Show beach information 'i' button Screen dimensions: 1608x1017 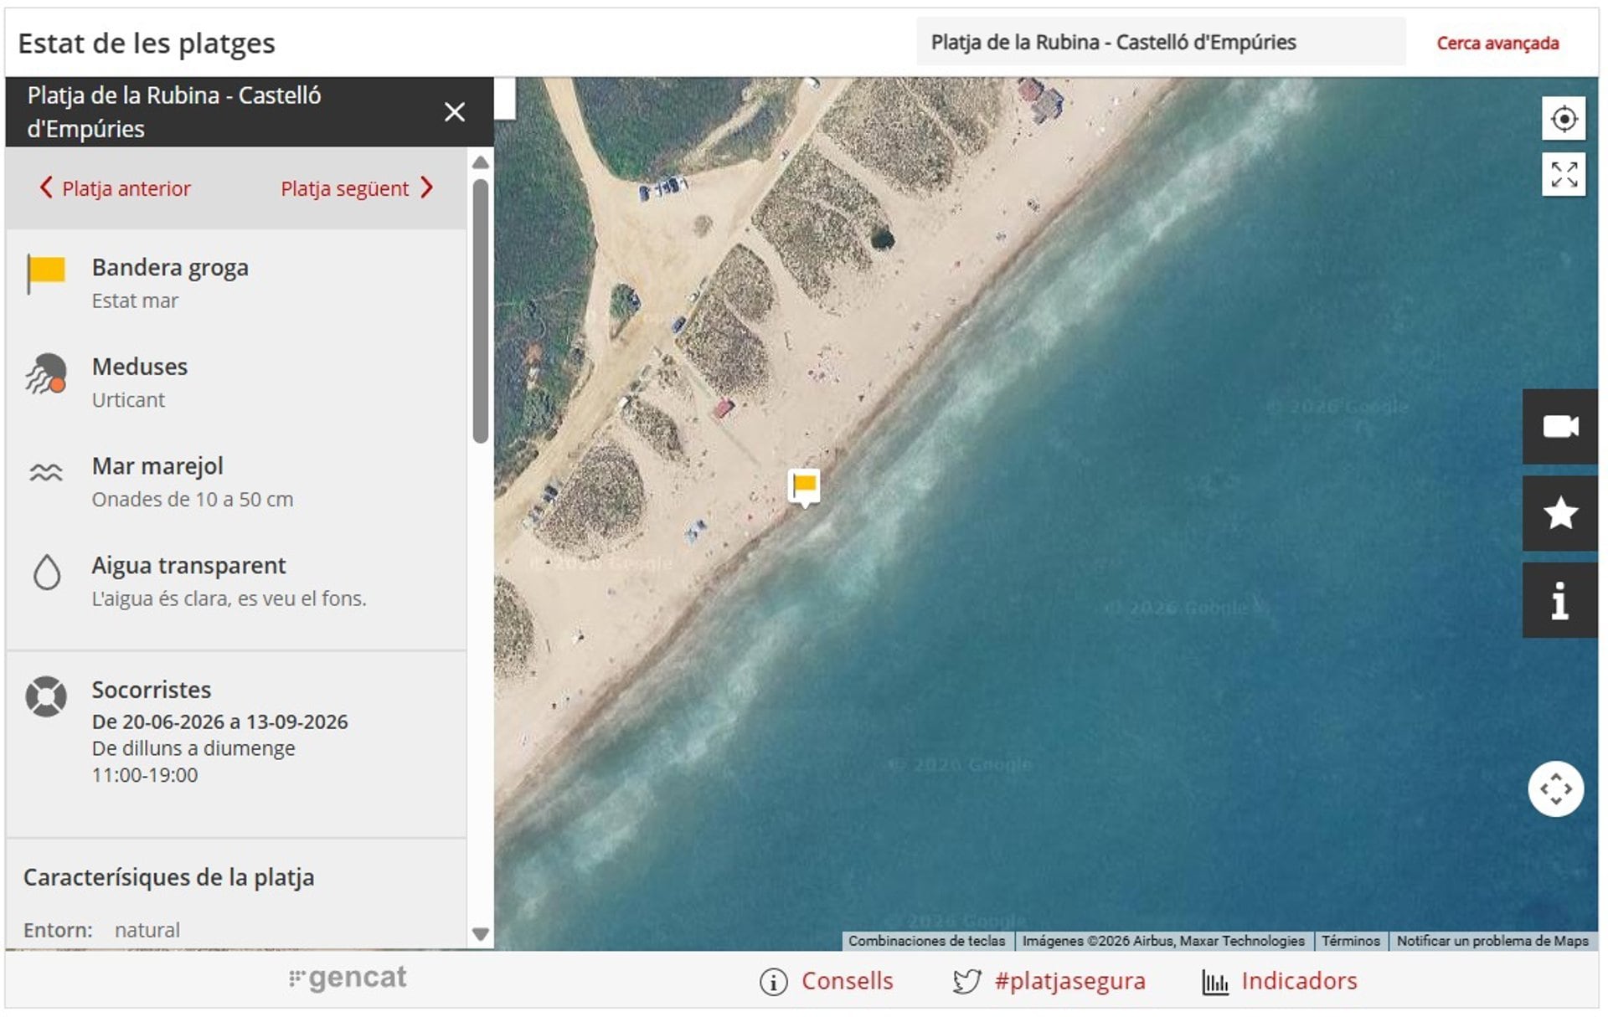(x=1559, y=600)
